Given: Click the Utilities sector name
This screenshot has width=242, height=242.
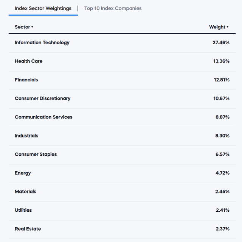Looking at the screenshot, I should click(23, 210).
